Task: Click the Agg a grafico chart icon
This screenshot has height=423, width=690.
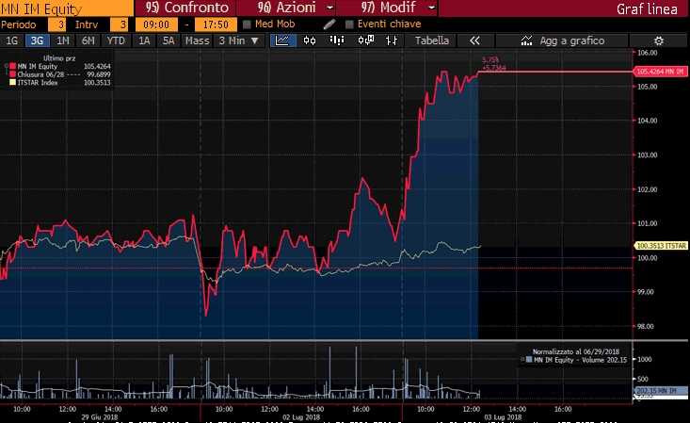Action: pyautogui.click(x=526, y=41)
